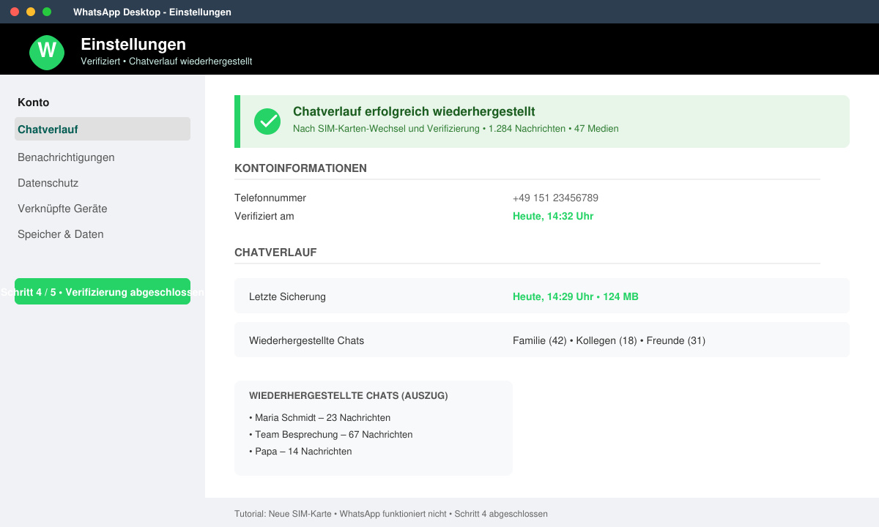Go to Datenschutz settings
This screenshot has width=879, height=527.
(48, 183)
